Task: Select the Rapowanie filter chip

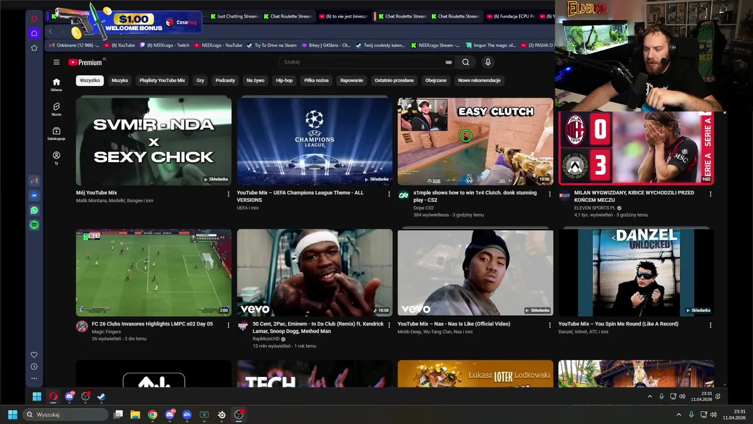Action: tap(352, 80)
